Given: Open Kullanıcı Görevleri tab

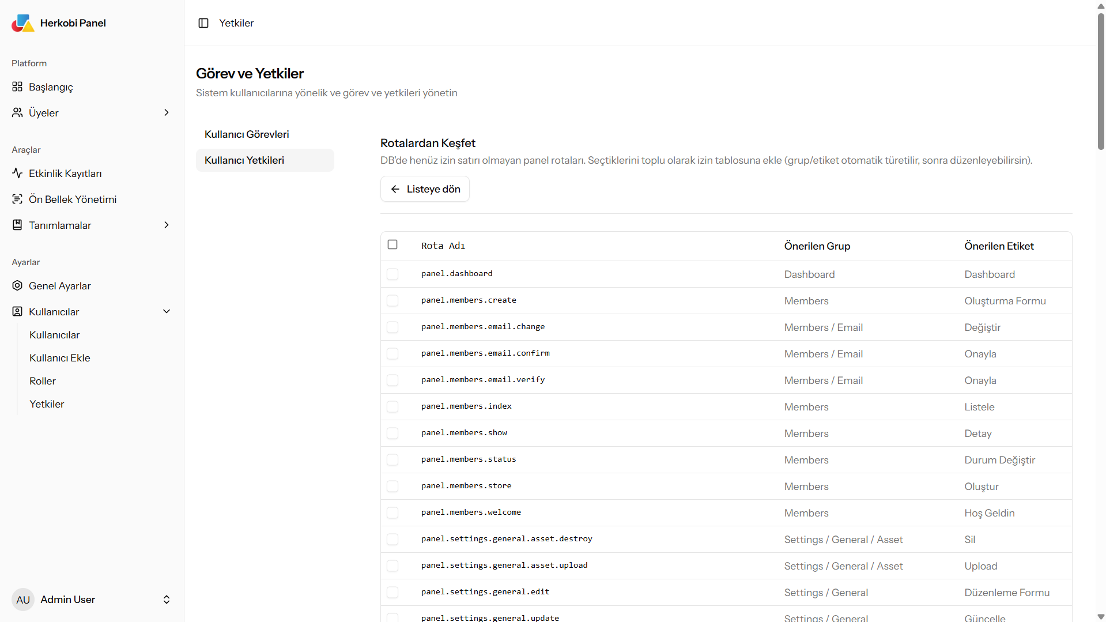Looking at the screenshot, I should [x=265, y=134].
